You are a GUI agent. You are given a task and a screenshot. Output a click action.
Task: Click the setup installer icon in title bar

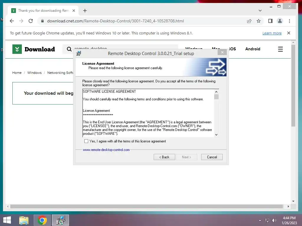78,53
